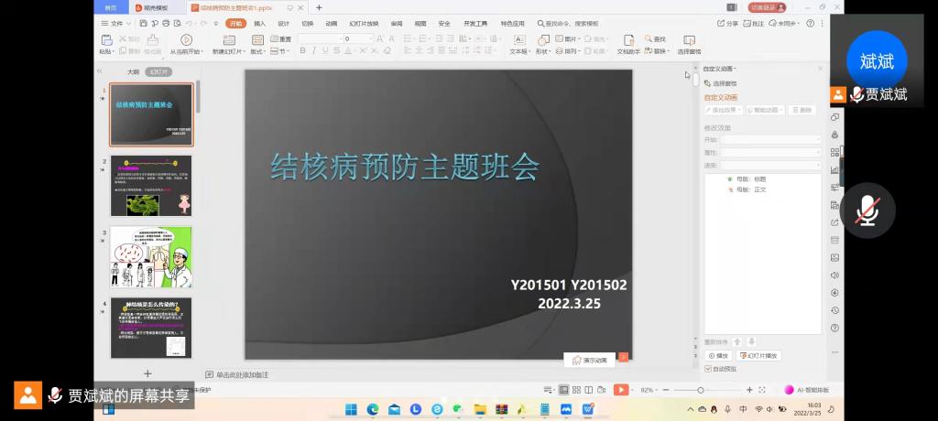Switch to the 动画 ribbon tab
Image resolution: width=938 pixels, height=421 pixels.
tap(331, 23)
